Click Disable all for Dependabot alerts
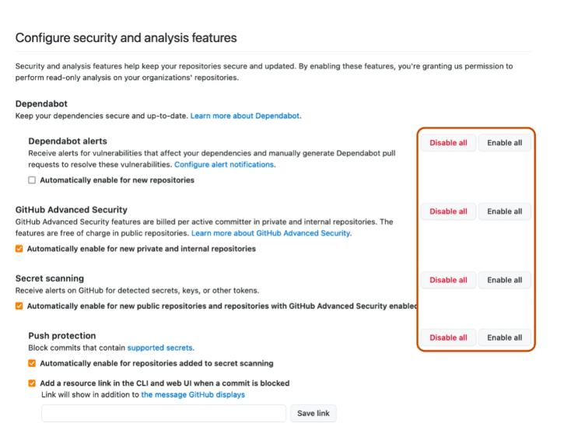The height and width of the screenshot is (430, 564). pos(448,143)
